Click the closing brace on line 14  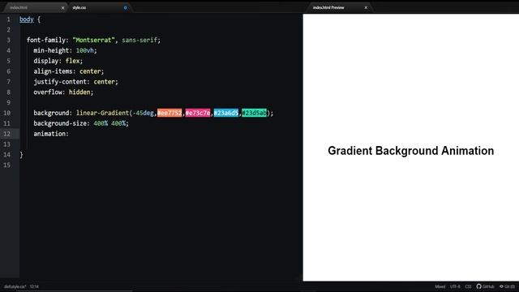(x=21, y=155)
